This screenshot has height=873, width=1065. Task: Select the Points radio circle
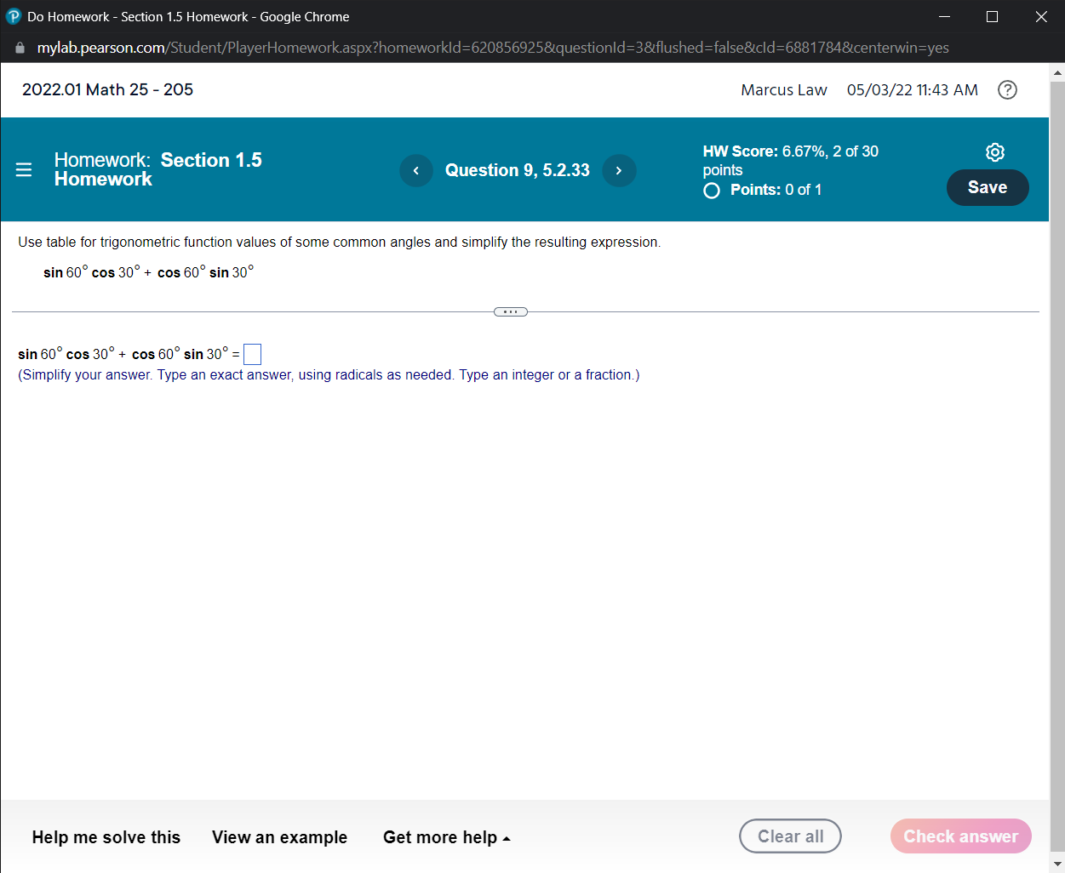tap(711, 191)
